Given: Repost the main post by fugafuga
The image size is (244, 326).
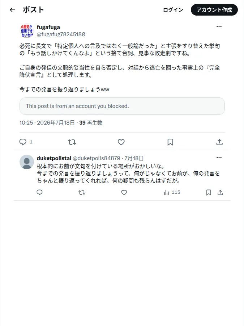Looking at the screenshot, I should [72, 142].
